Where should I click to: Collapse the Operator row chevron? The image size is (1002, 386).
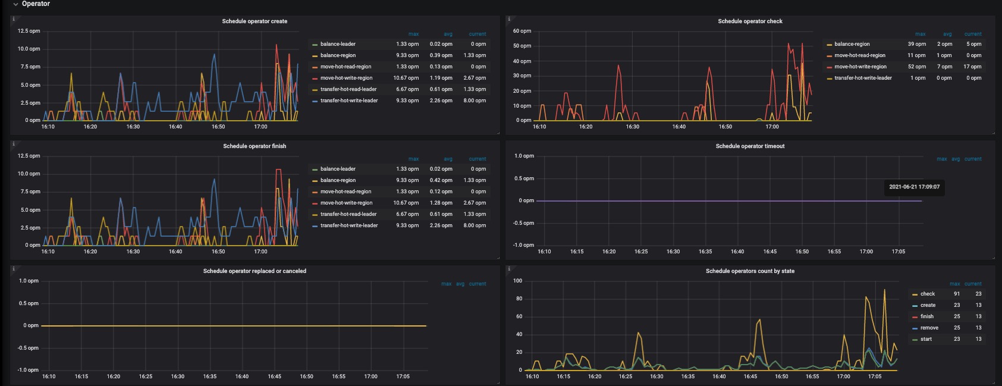pos(15,4)
